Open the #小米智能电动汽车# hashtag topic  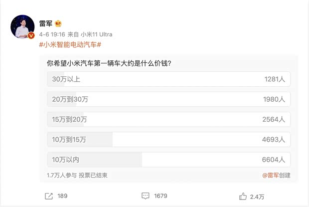[x=70, y=45]
